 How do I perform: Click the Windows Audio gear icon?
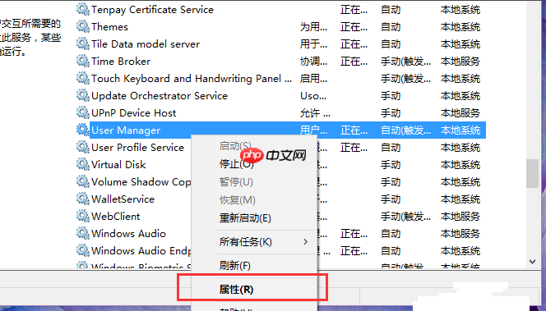click(x=83, y=233)
